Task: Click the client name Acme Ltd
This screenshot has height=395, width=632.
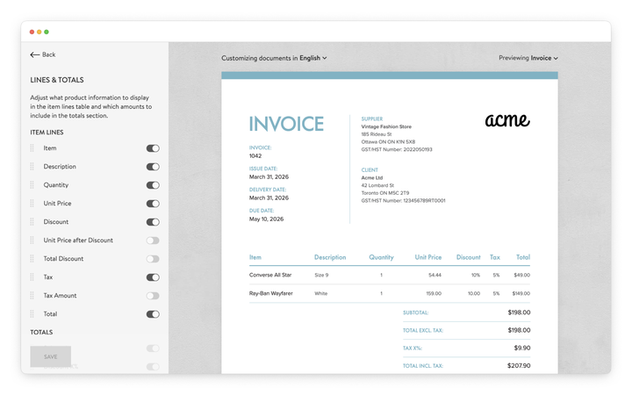Action: (371, 177)
